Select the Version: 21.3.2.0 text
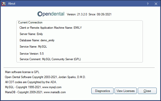 [x=77, y=14]
